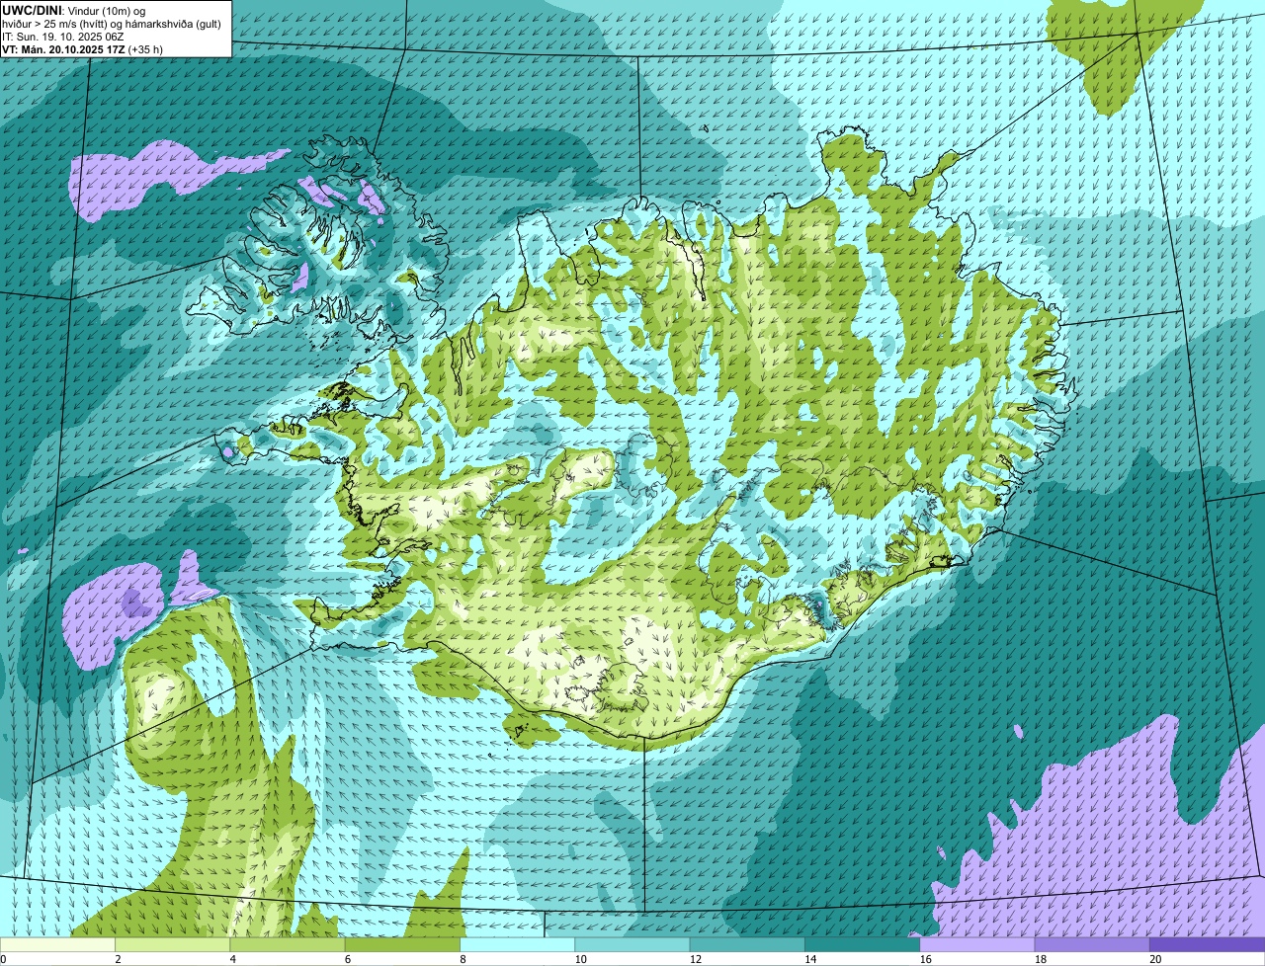Click the legend scale label "6"
The height and width of the screenshot is (966, 1265).
(x=348, y=959)
